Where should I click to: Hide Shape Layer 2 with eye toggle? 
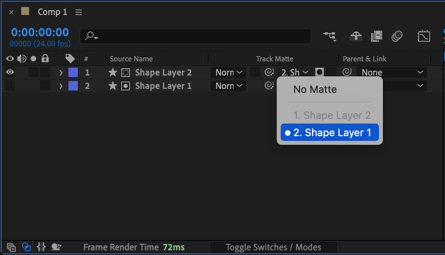coord(10,72)
